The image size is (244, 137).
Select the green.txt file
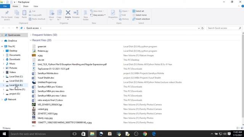click(42, 46)
